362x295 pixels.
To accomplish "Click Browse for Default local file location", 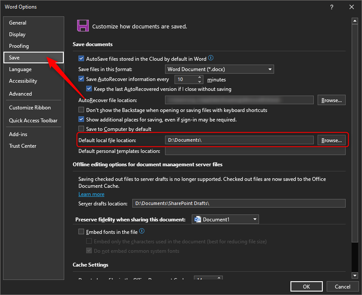I will [331, 140].
